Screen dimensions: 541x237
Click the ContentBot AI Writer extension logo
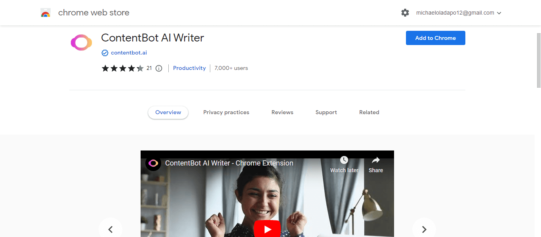pyautogui.click(x=81, y=43)
